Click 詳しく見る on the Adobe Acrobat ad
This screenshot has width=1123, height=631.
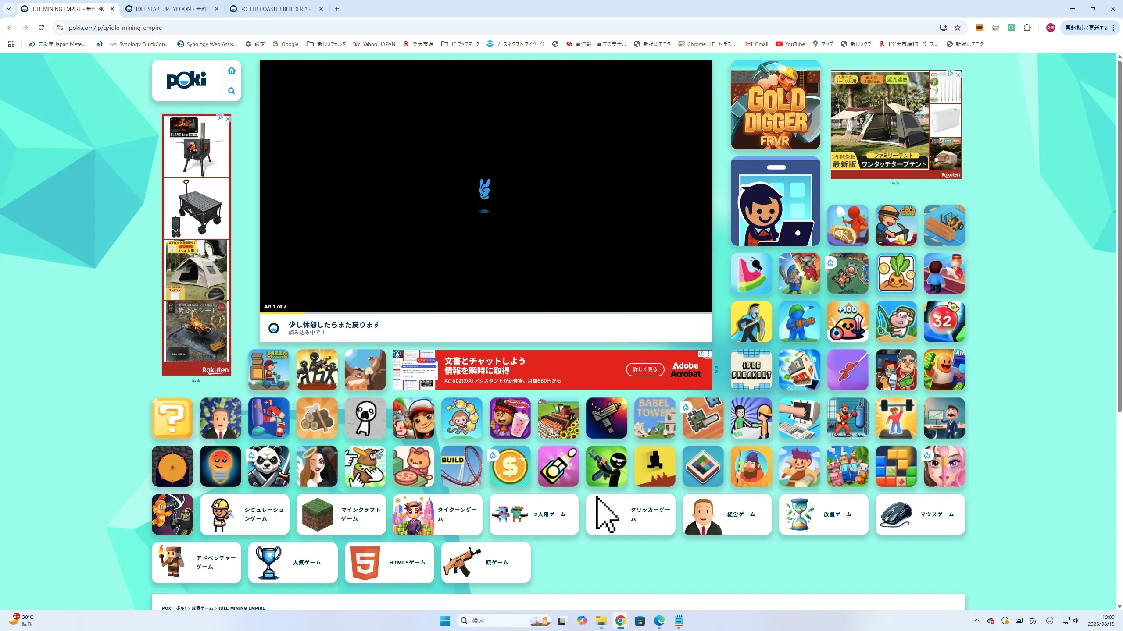pos(645,369)
